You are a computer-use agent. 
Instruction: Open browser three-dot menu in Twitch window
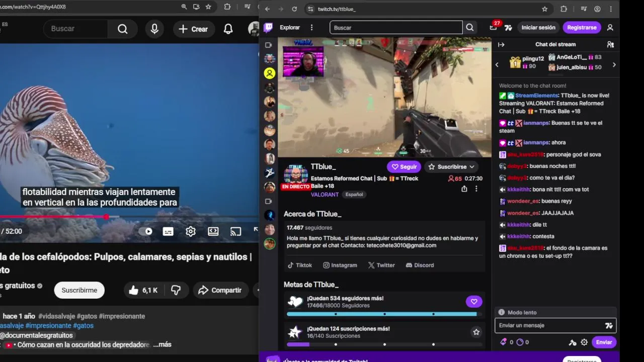click(x=611, y=9)
